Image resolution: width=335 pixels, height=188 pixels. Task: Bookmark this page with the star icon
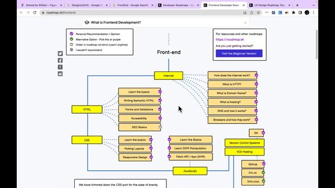pos(258,13)
